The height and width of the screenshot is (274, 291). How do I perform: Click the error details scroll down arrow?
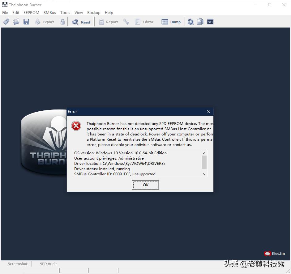(204, 174)
